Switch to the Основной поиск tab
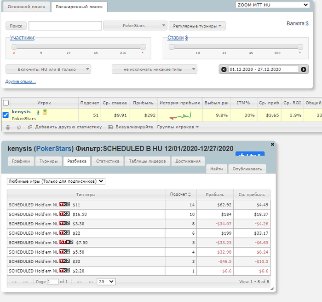Viewport: 322px width, 302px height. (x=26, y=6)
